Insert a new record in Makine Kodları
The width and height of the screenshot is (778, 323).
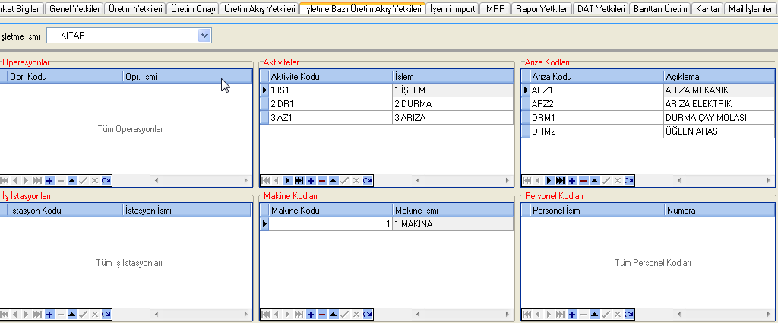point(311,314)
